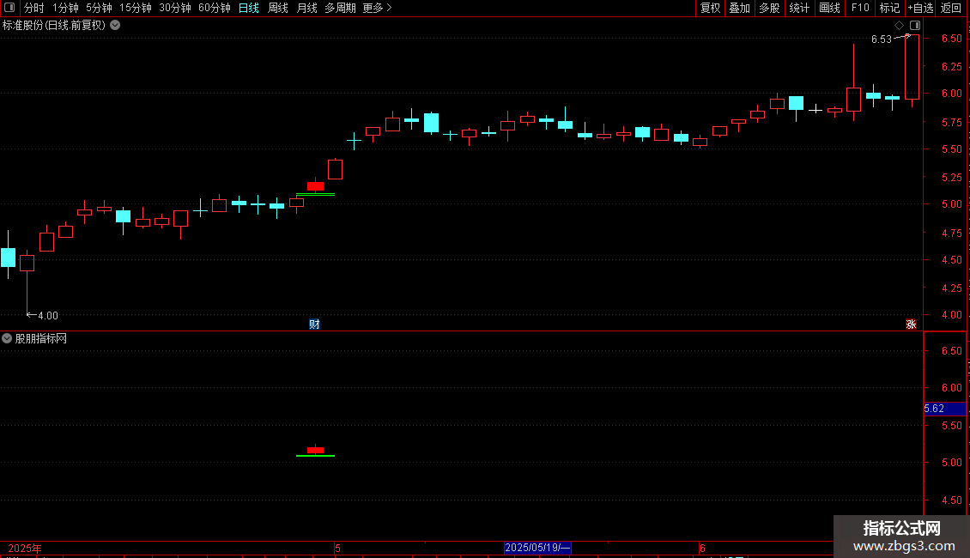Click the last tall red candlestick at 6.53
Screen dimensions: 970x558
click(x=912, y=67)
